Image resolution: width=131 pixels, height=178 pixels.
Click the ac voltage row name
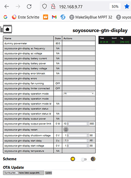point(23,53)
